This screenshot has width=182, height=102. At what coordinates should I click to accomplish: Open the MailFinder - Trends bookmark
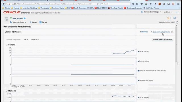coord(151,8)
